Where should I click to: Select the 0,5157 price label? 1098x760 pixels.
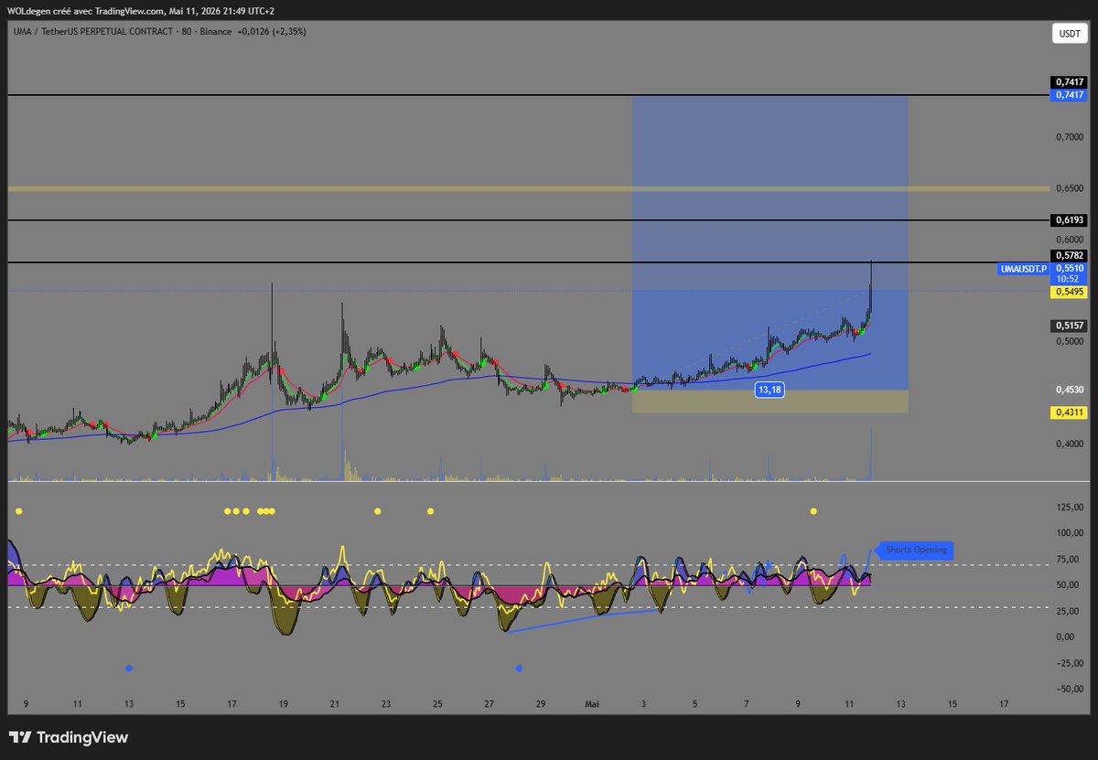1070,325
